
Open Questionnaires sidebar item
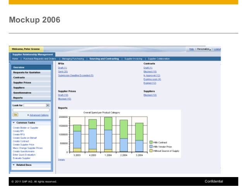(31, 92)
